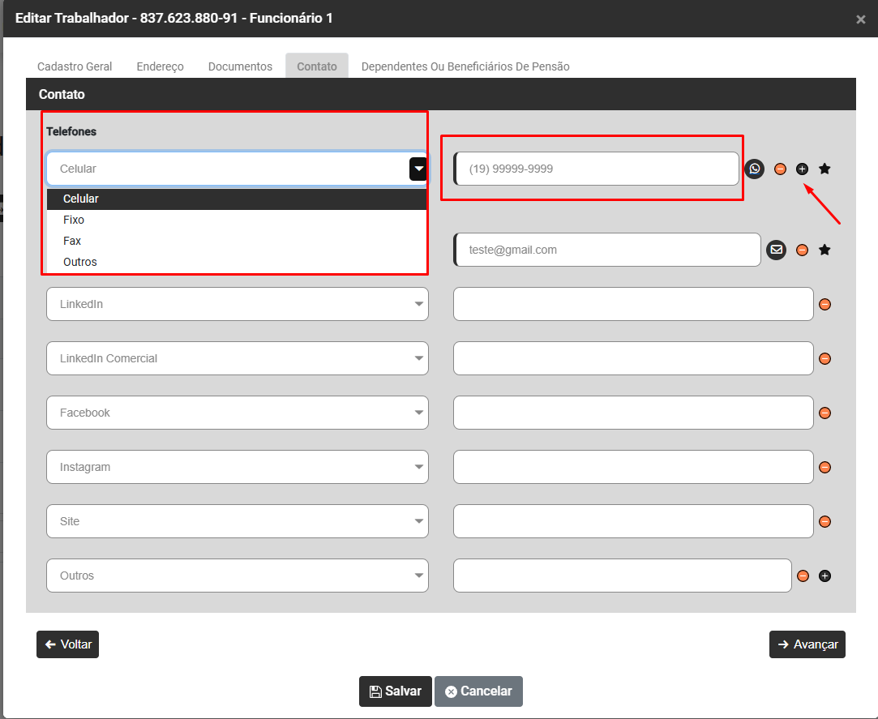This screenshot has height=719, width=878.
Task: Remove the phone row with minus icon
Action: [780, 169]
